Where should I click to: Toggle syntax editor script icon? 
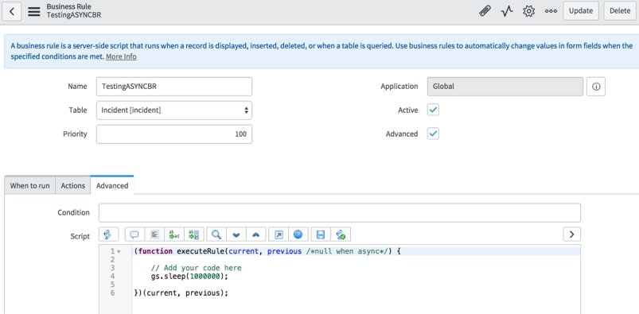point(108,235)
